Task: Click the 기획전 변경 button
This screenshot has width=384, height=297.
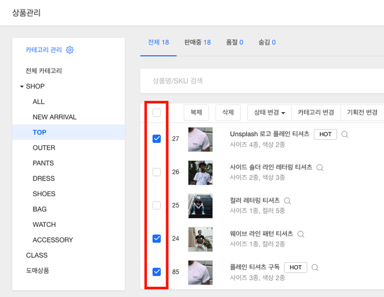Action: point(362,113)
